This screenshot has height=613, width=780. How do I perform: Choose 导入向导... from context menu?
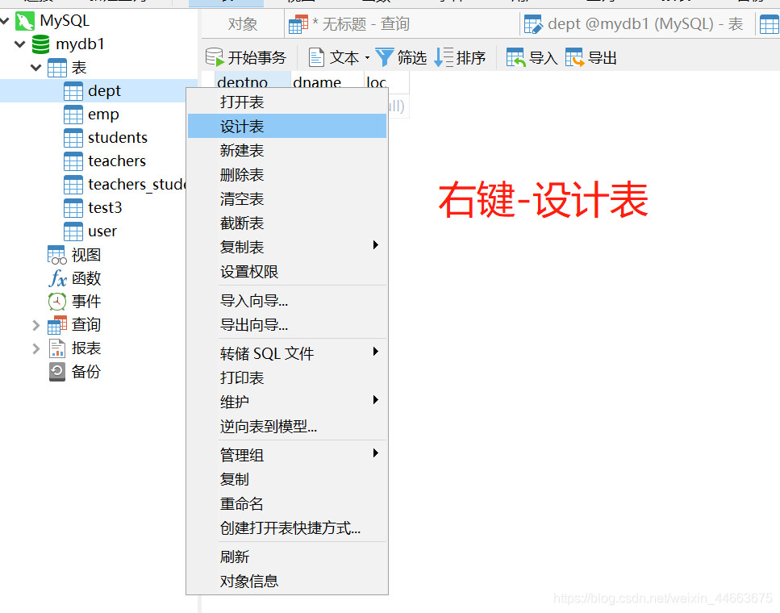[287, 301]
